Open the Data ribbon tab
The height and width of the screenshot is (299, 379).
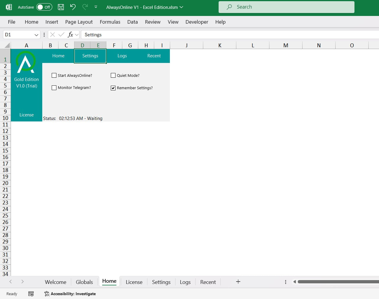133,22
